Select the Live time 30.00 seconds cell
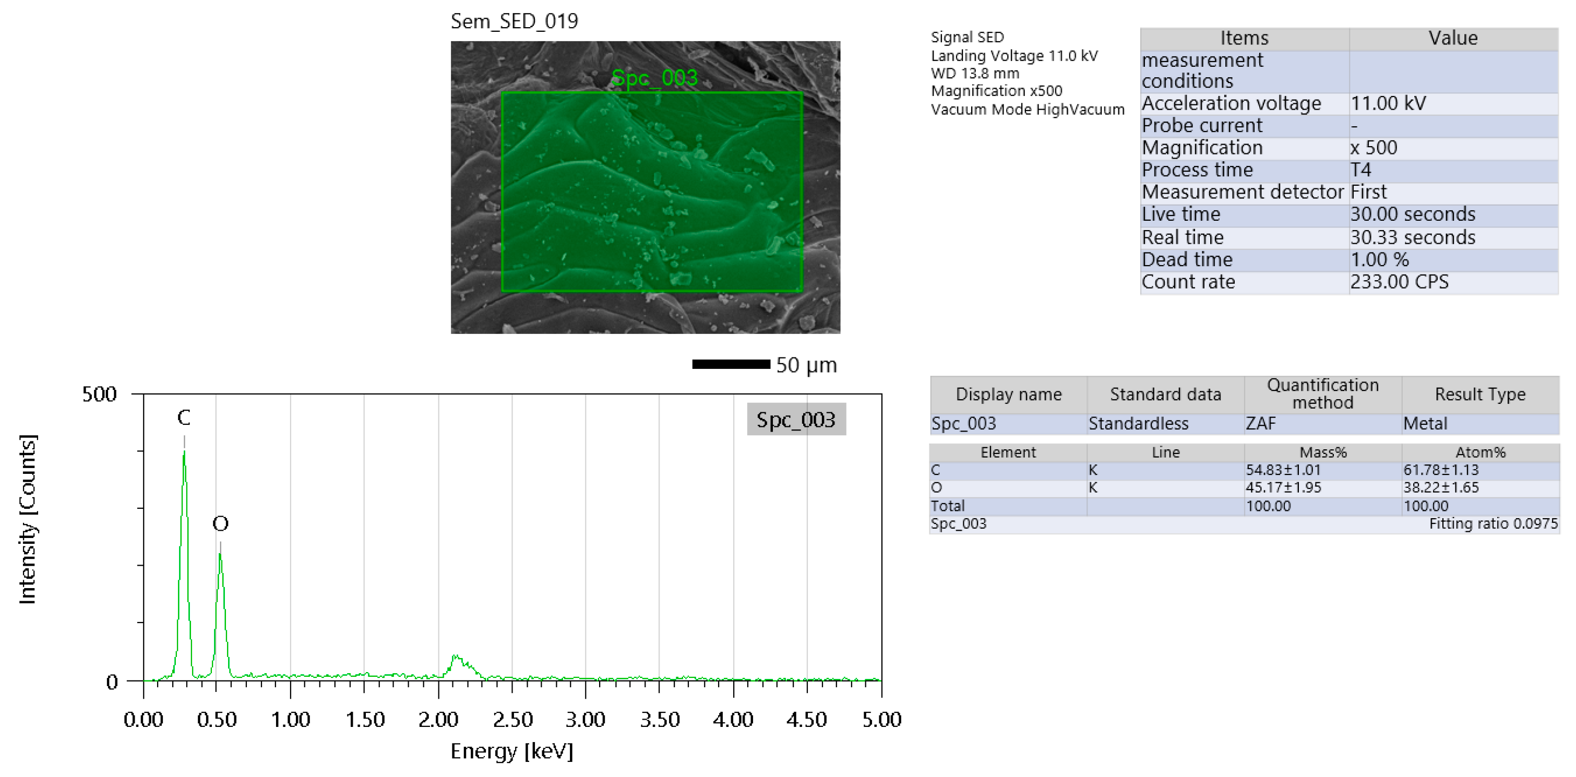The height and width of the screenshot is (777, 1576). point(1412,215)
